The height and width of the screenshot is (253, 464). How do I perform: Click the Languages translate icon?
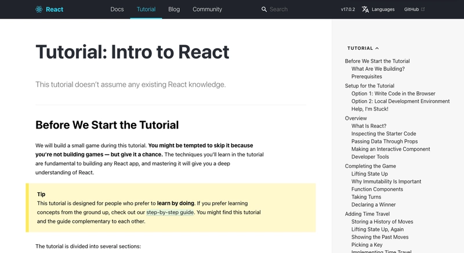click(x=365, y=9)
